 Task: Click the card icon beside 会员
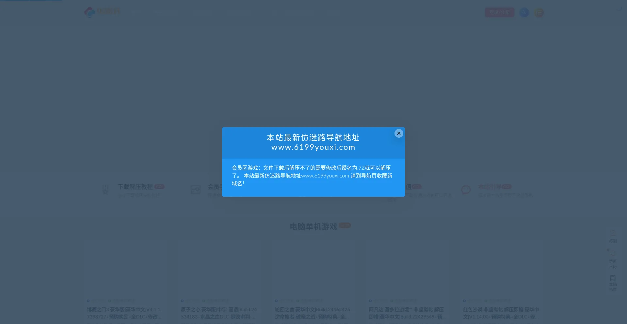[x=195, y=190]
